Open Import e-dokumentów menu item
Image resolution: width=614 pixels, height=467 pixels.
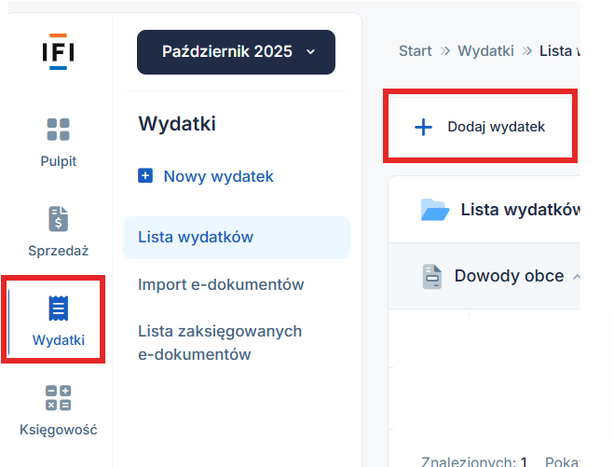[221, 284]
